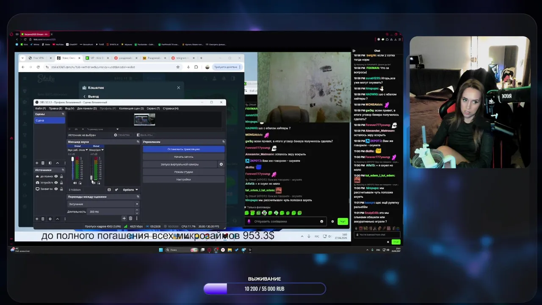Image resolution: width=542 pixels, height=305 pixels.
Task: Go back via Вывод chevron in wallet
Action: [84, 97]
